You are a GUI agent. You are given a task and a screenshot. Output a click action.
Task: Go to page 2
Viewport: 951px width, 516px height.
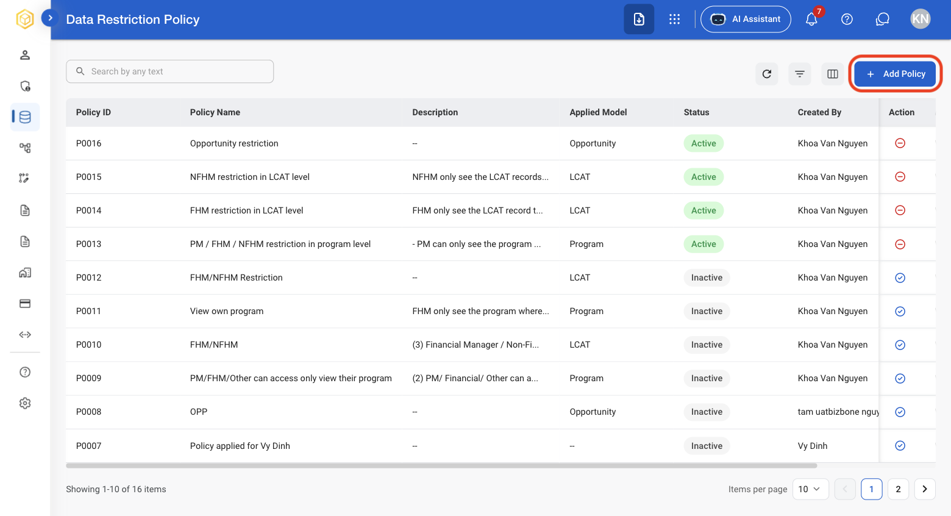click(898, 489)
